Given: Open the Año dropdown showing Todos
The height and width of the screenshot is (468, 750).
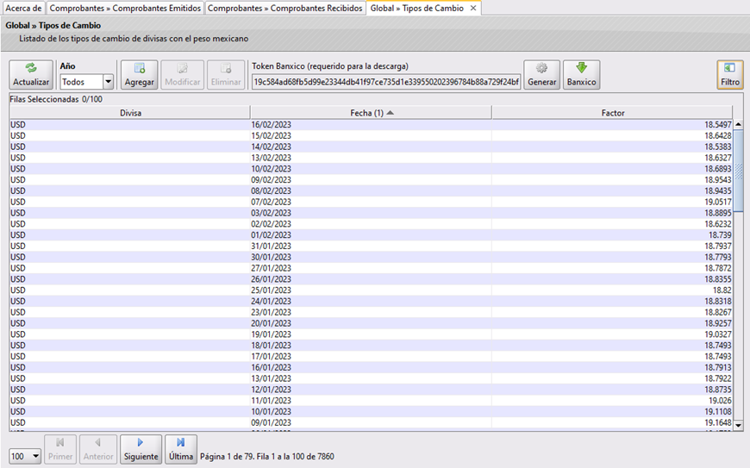Looking at the screenshot, I should [x=86, y=82].
